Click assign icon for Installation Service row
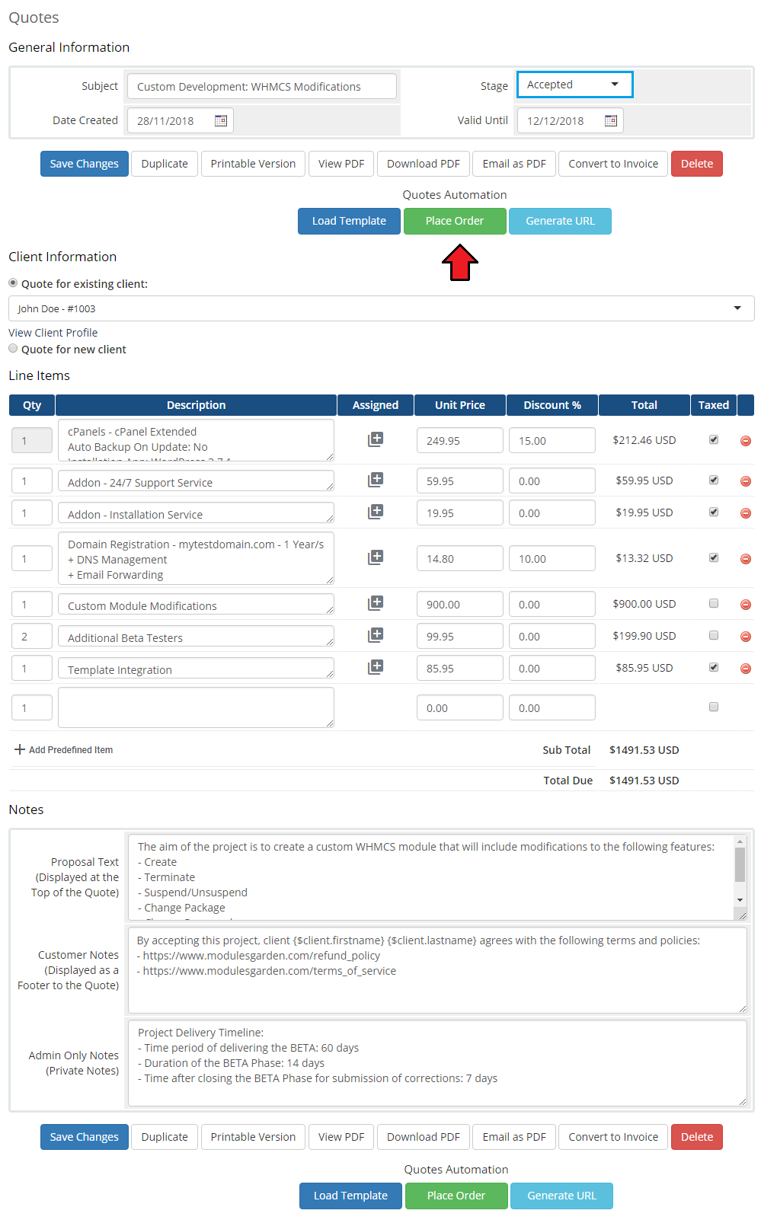 pyautogui.click(x=376, y=512)
